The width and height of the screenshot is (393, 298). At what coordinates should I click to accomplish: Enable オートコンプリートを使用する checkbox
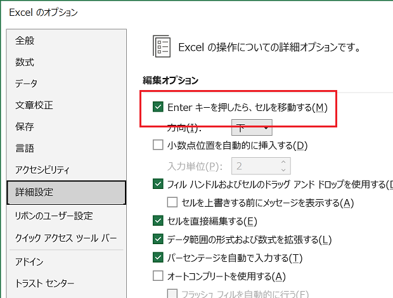pyautogui.click(x=158, y=276)
